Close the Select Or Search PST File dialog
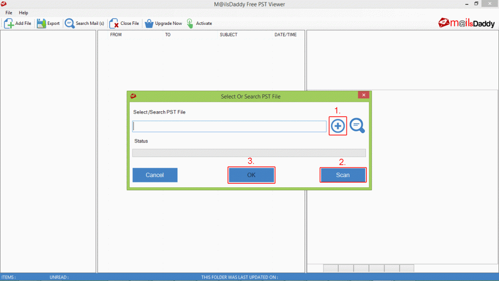 click(364, 95)
